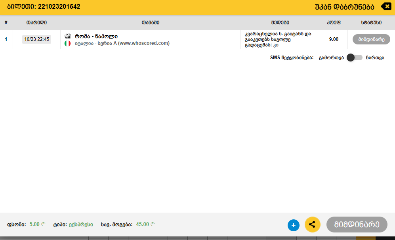Toggle the SMS შეტყობინება switch
Screen dimensions: 395x240
(355, 58)
